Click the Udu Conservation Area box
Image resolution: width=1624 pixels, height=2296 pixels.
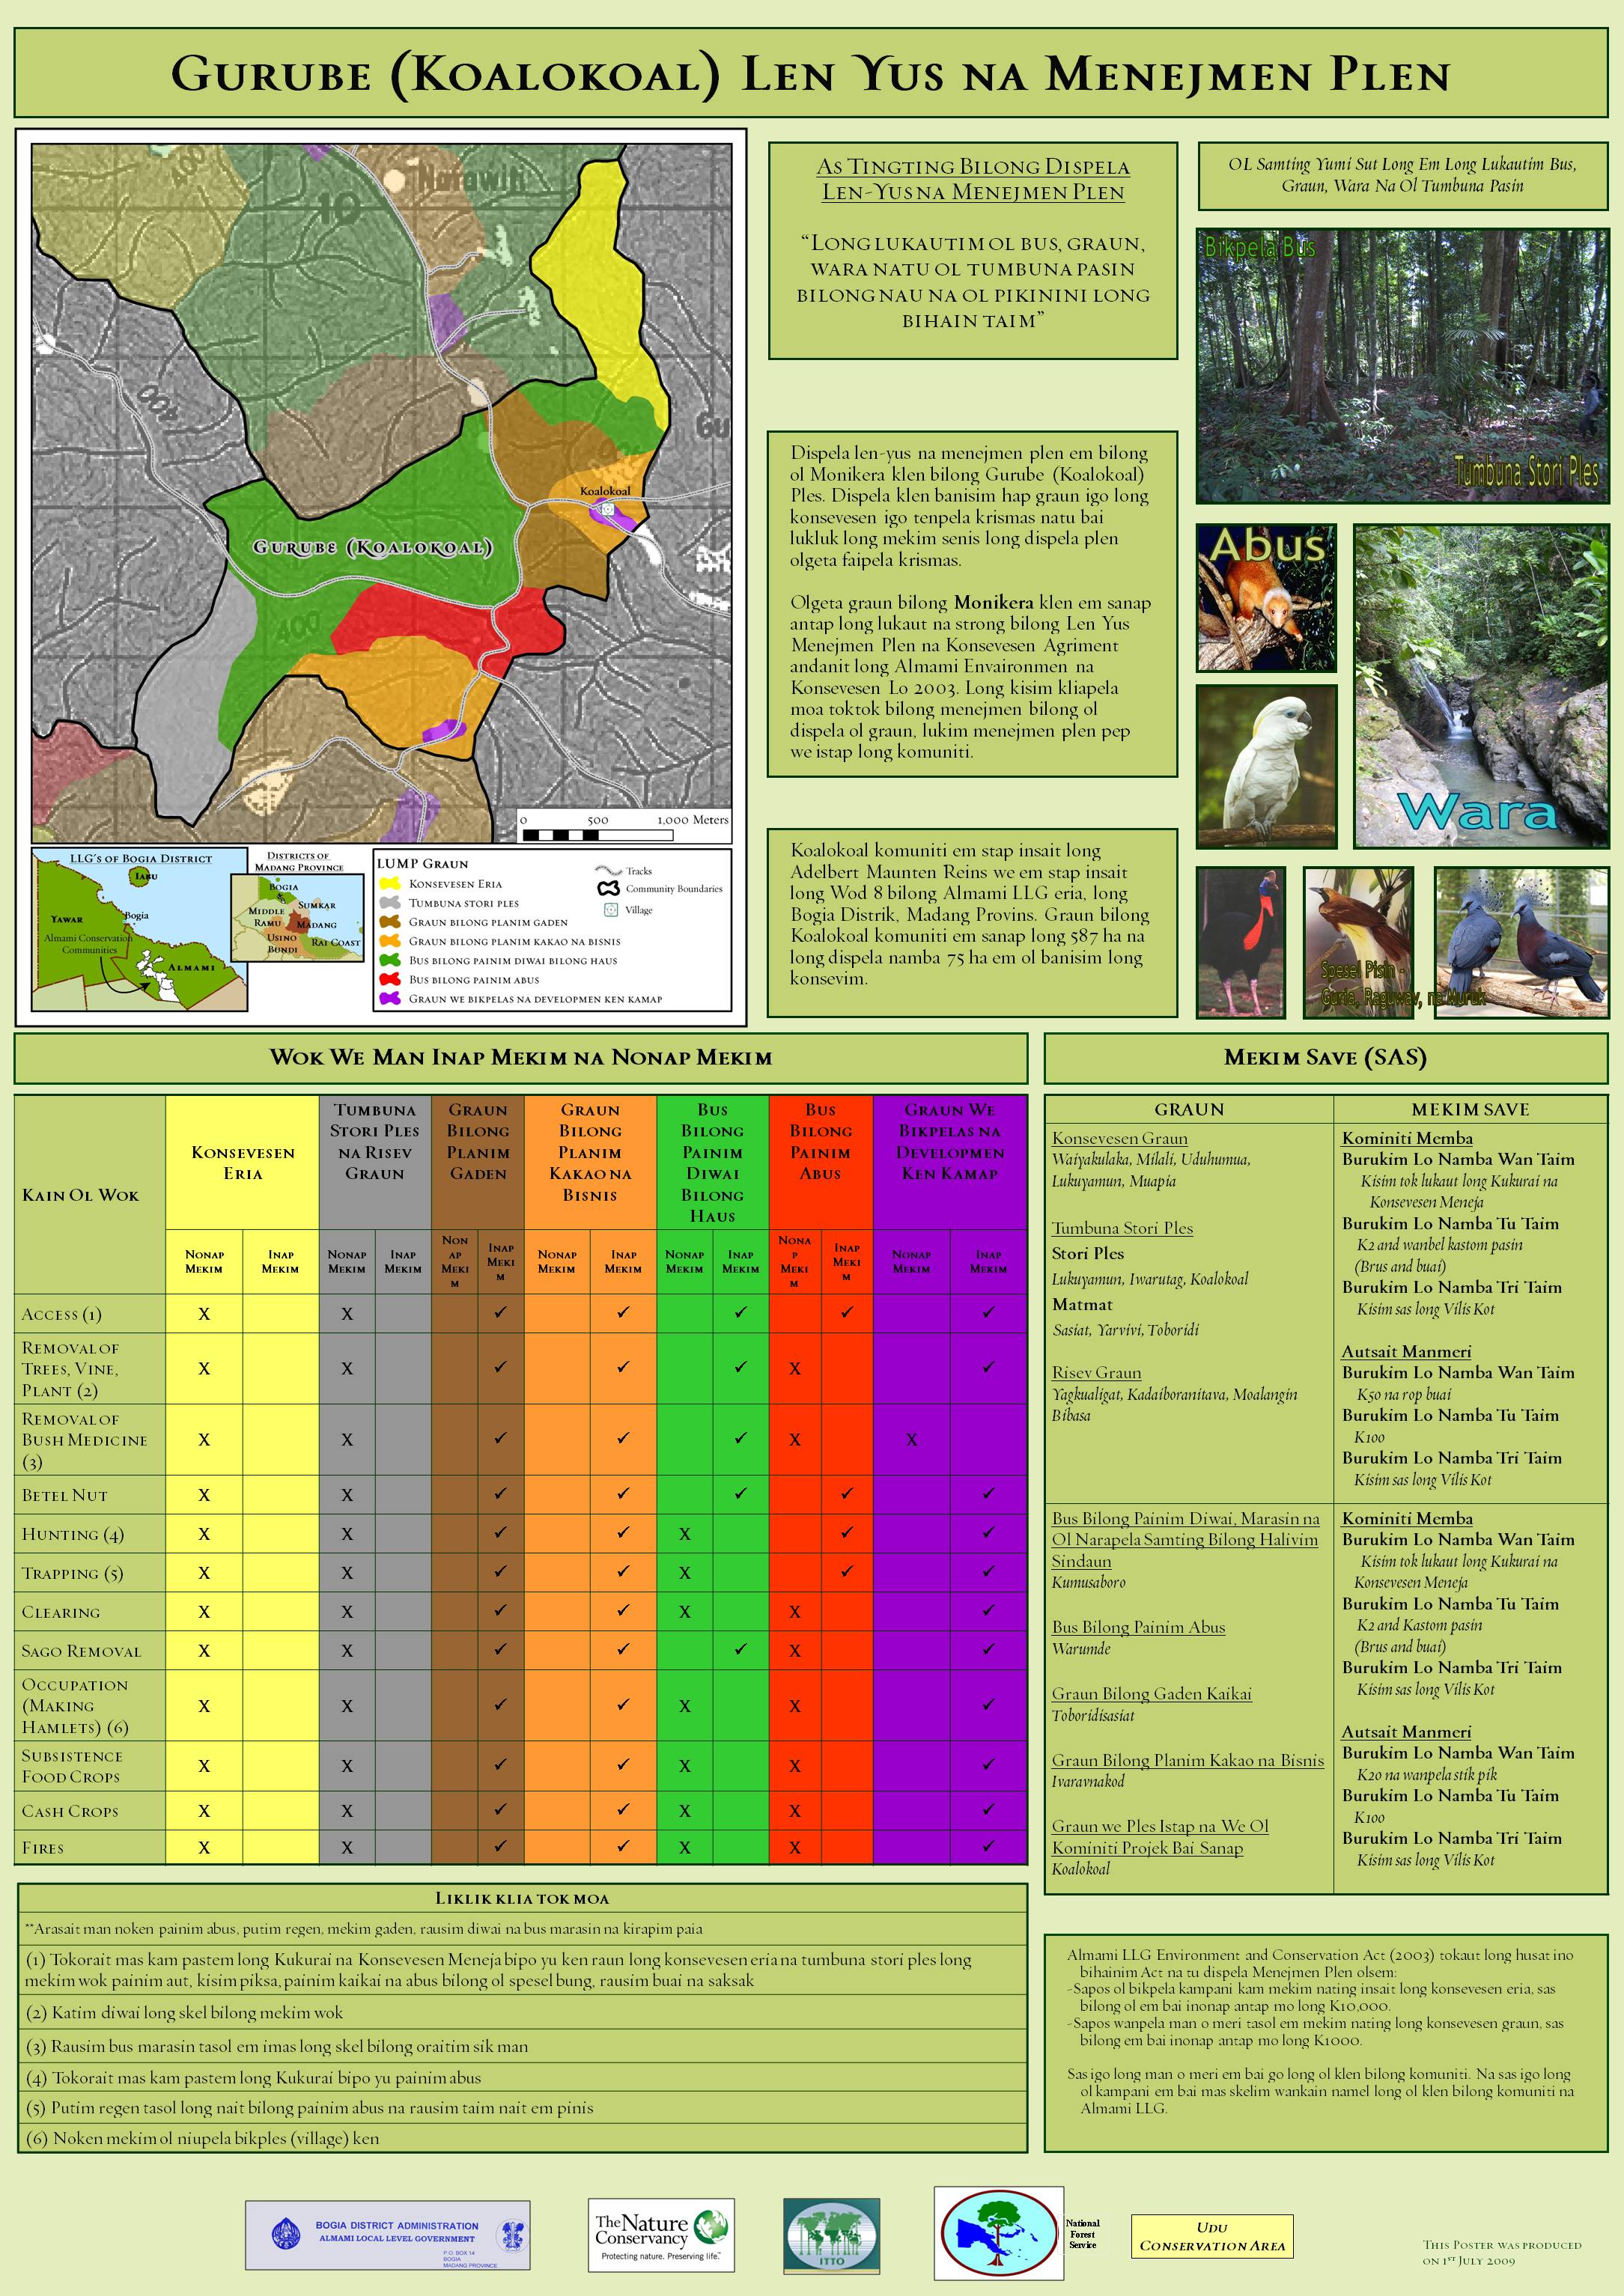click(1212, 2236)
